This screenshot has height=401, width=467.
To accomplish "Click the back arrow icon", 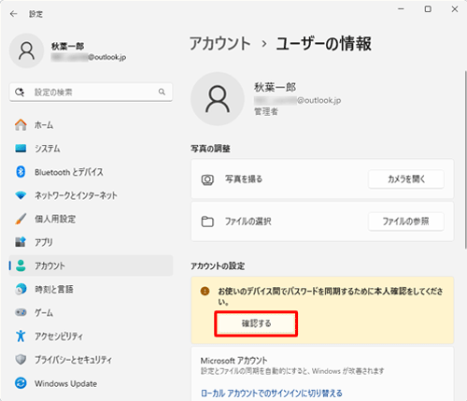I will [x=13, y=14].
